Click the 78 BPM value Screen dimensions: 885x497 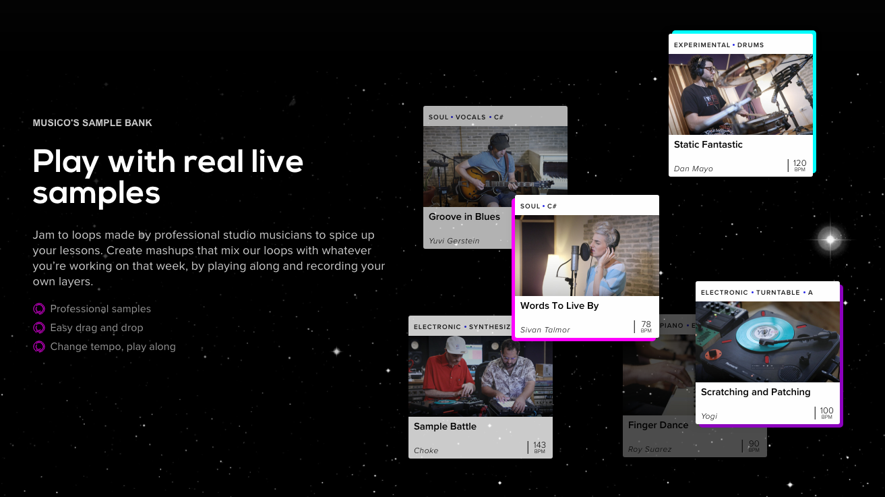(646, 326)
